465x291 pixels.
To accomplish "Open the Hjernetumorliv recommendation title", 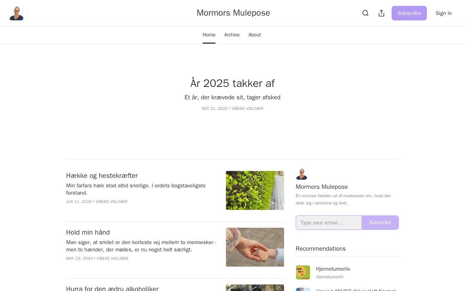I will click(x=333, y=269).
